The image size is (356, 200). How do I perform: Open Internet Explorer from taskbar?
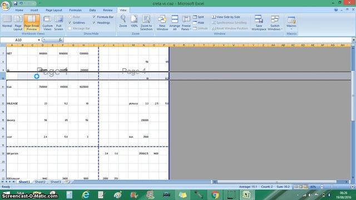(86, 195)
